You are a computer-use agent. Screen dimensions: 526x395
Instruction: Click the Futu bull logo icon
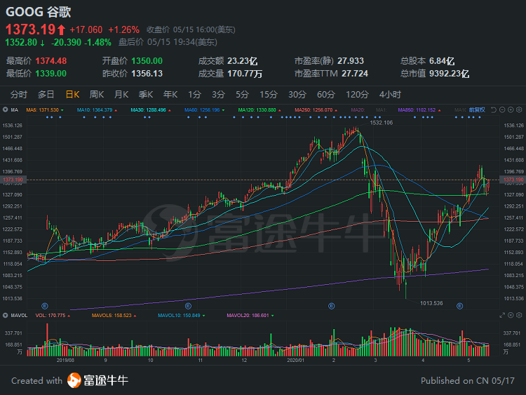coord(74,380)
